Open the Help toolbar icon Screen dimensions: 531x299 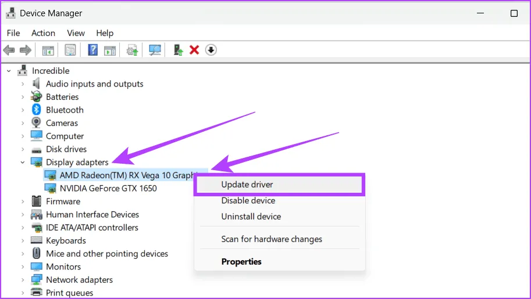[x=92, y=51]
